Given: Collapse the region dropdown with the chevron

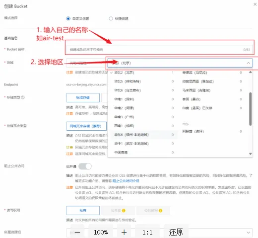Looking at the screenshot, I should click(248, 63).
